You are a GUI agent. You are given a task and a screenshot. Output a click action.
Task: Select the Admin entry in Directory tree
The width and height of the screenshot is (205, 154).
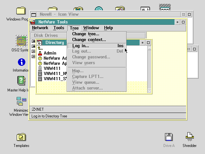point(50,53)
